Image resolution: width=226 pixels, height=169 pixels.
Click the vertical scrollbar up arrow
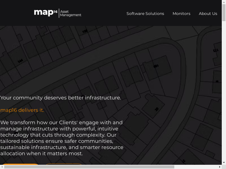tap(224, 2)
